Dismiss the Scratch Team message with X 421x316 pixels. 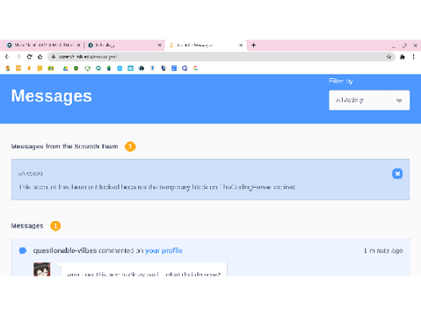[x=397, y=174]
